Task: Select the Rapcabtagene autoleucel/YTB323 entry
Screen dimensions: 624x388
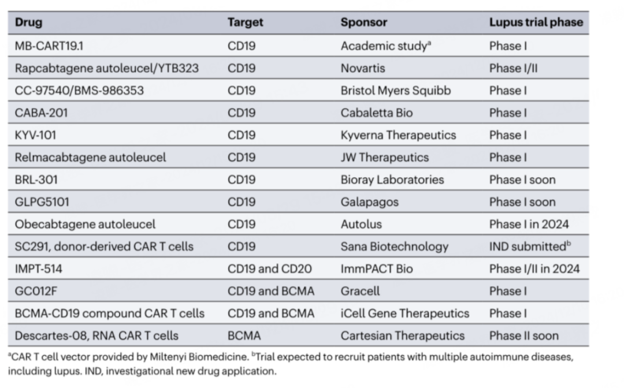Action: [107, 68]
